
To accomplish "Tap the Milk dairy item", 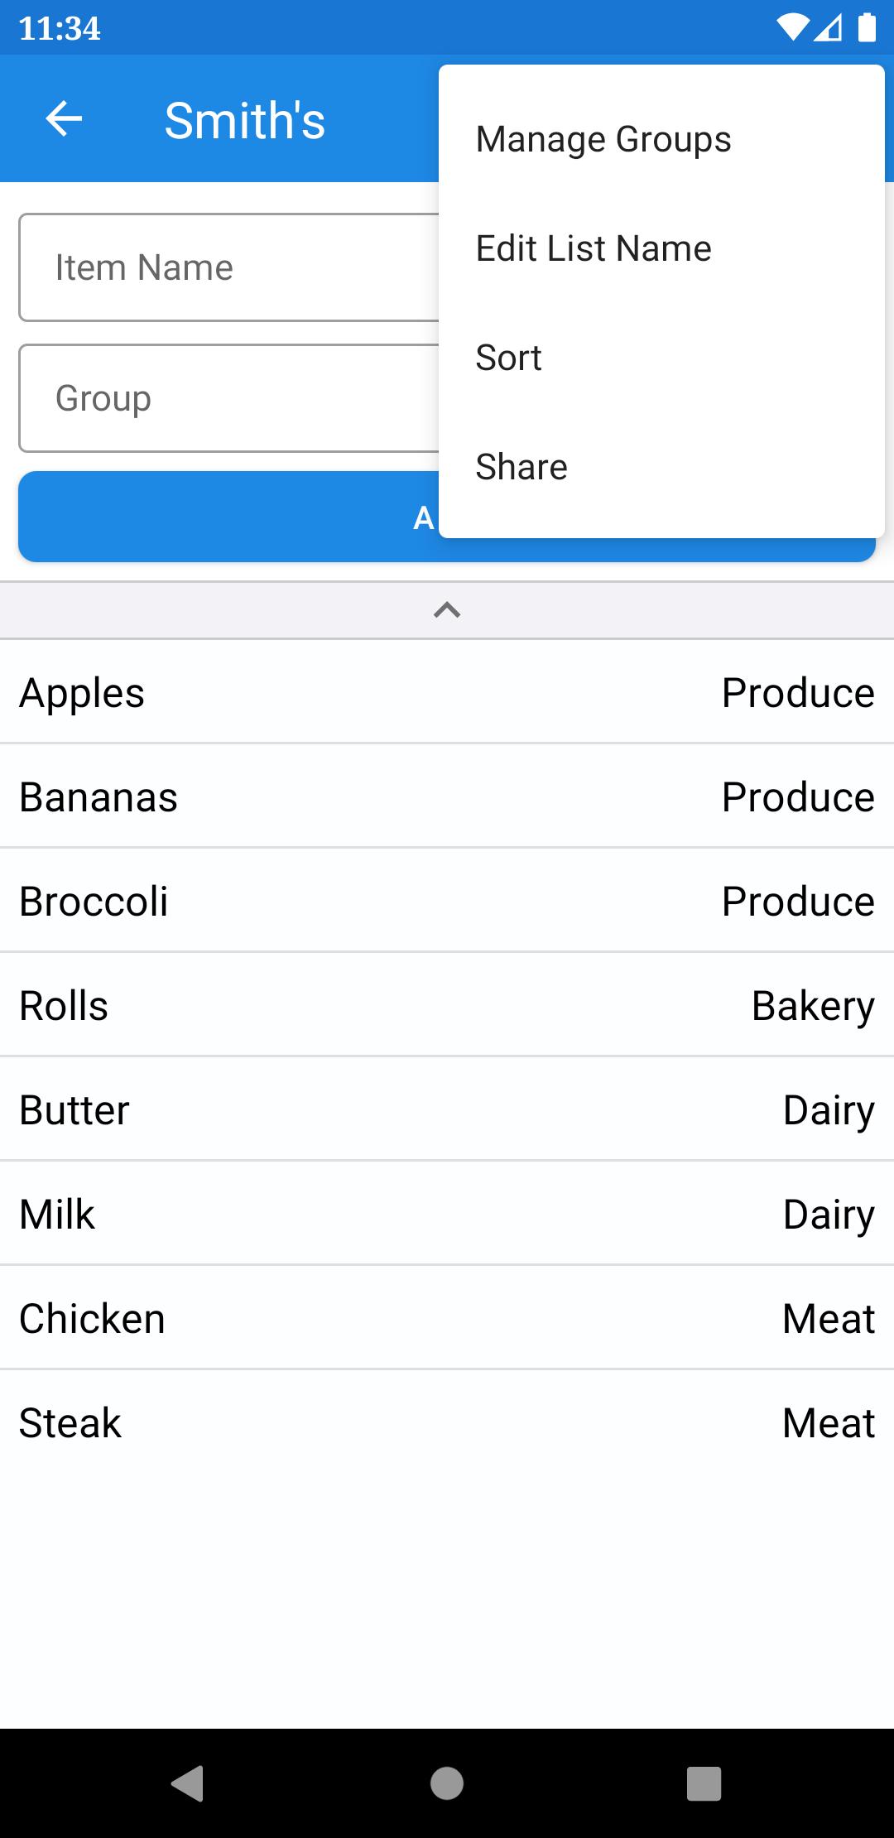I will [447, 1214].
